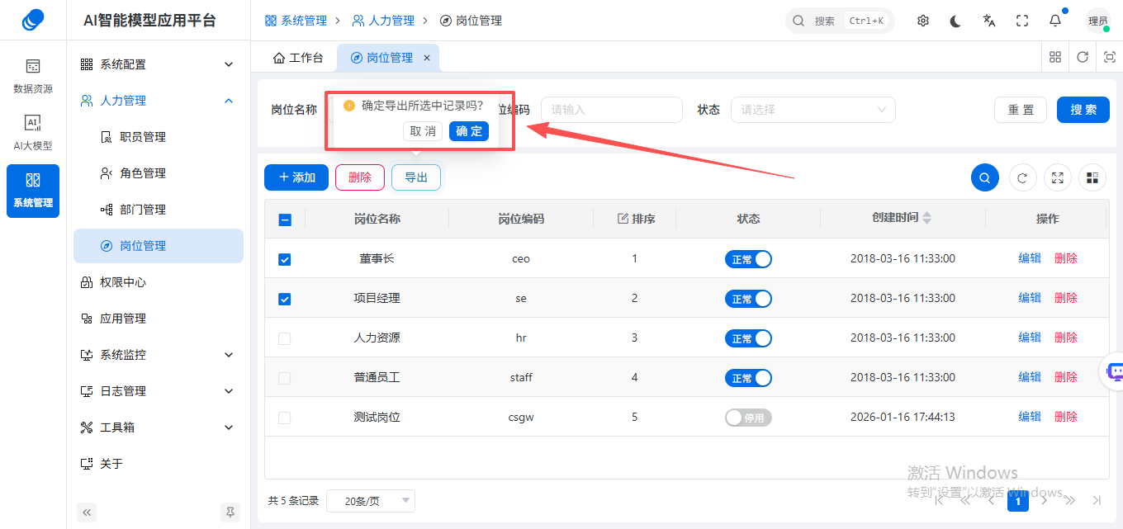The image size is (1123, 529).
Task: Confirm export with 确定 button
Action: pyautogui.click(x=469, y=131)
